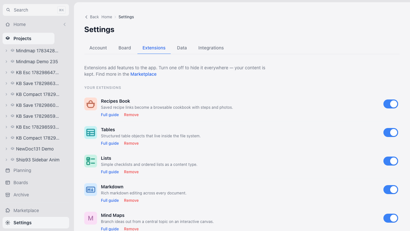Disable the Markdown extension toggle
The width and height of the screenshot is (410, 231).
point(391,190)
